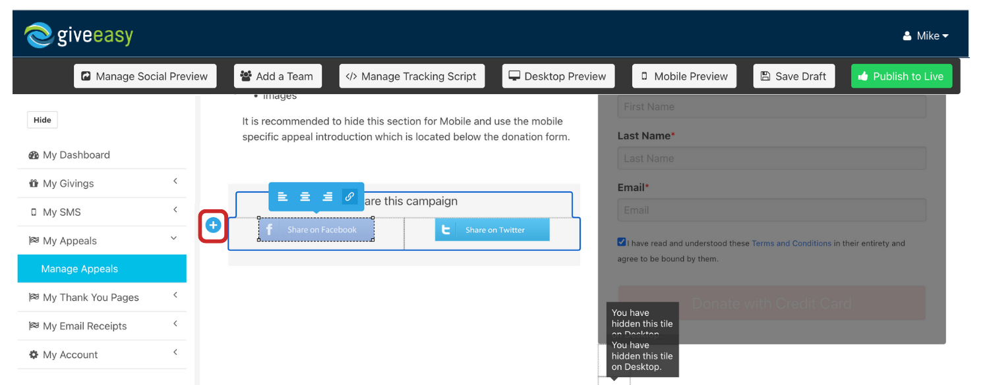Click the user icon next to Mike
Image resolution: width=989 pixels, height=385 pixels.
(x=905, y=36)
